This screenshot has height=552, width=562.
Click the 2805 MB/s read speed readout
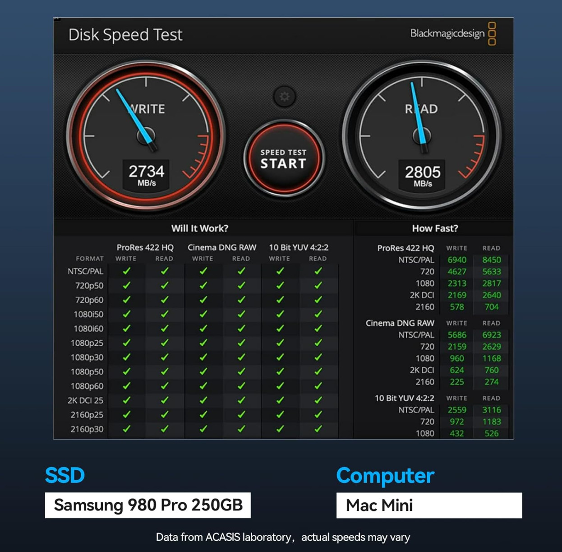(x=422, y=176)
